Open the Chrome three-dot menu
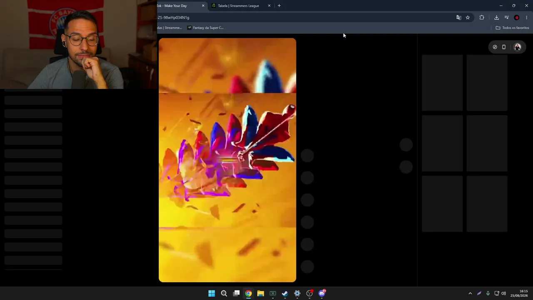The height and width of the screenshot is (300, 533). click(526, 17)
